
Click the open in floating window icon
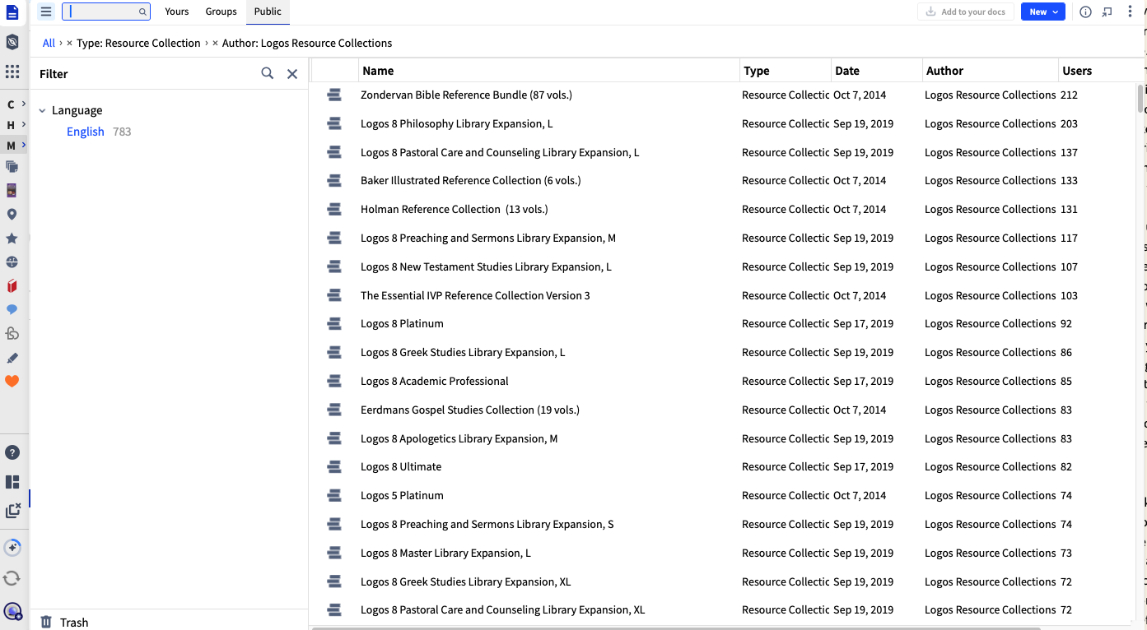click(x=1107, y=12)
